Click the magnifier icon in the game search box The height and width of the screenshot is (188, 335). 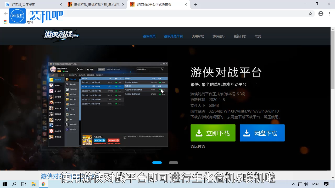pyautogui.click(x=161, y=69)
